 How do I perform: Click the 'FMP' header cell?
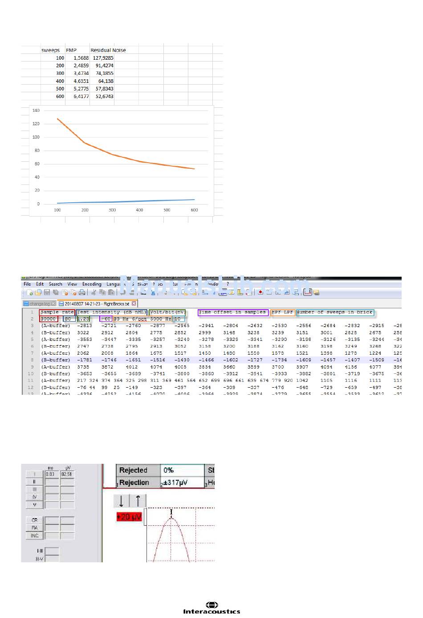pos(77,50)
